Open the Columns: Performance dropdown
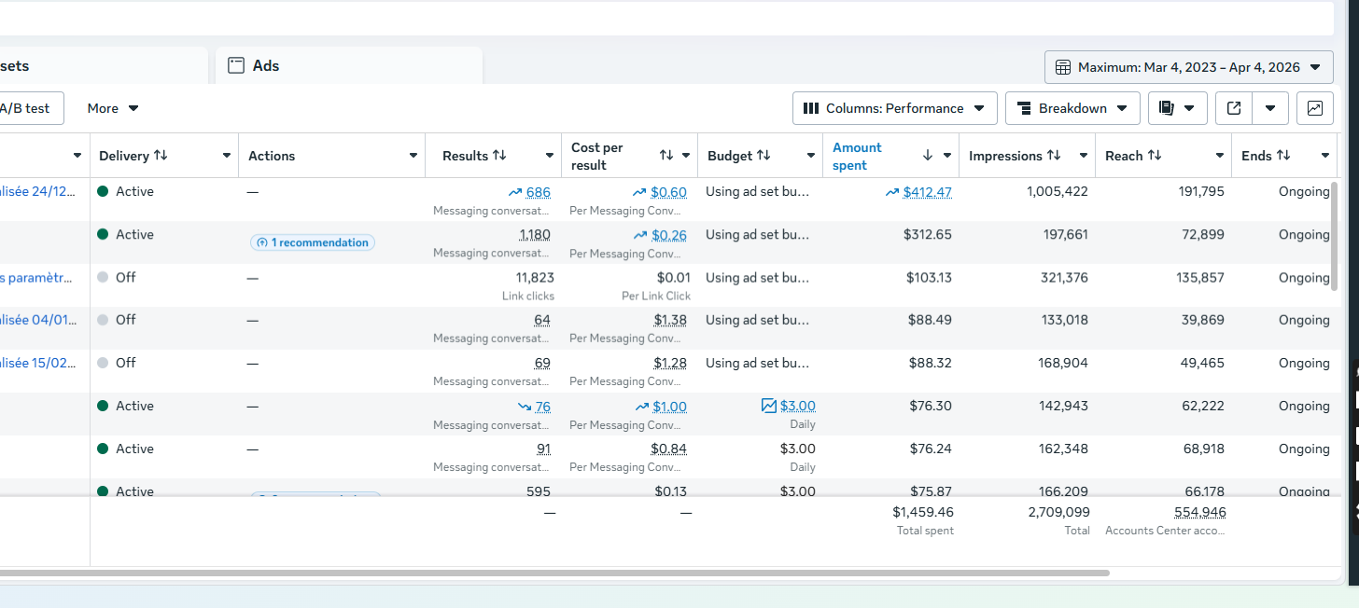1359x608 pixels. 894,108
